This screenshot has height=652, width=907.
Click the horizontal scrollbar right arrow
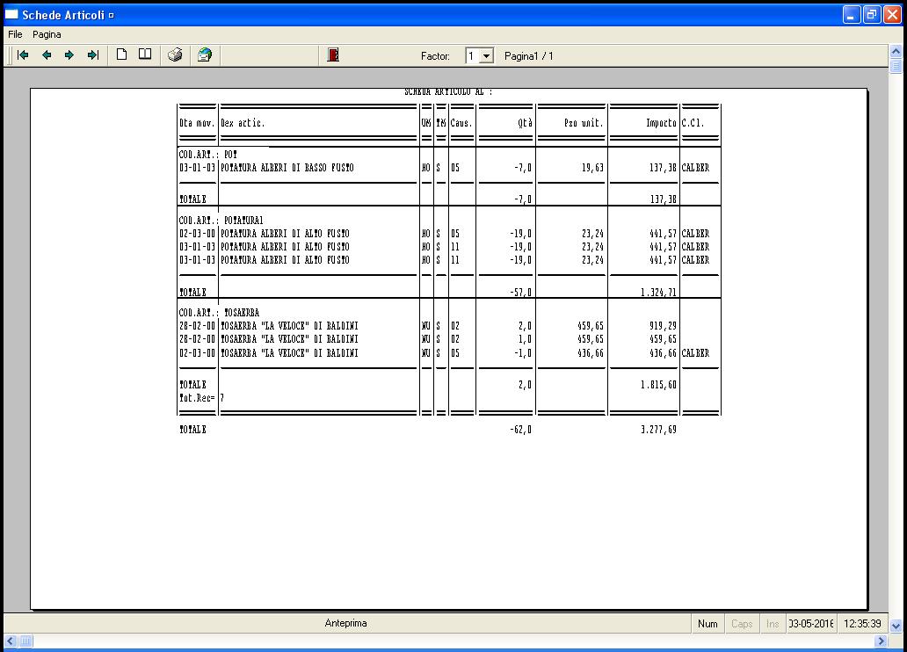pos(881,641)
